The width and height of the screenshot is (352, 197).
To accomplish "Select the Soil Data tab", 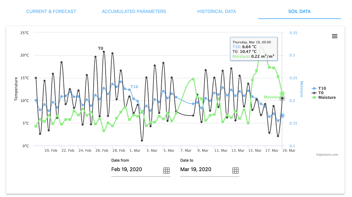I will pyautogui.click(x=299, y=12).
